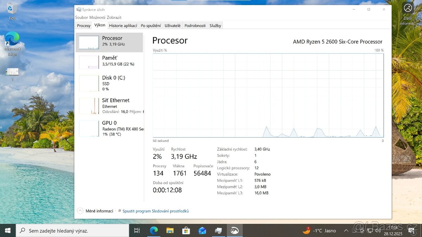Select the Procesor performance thumbnail

109,42
